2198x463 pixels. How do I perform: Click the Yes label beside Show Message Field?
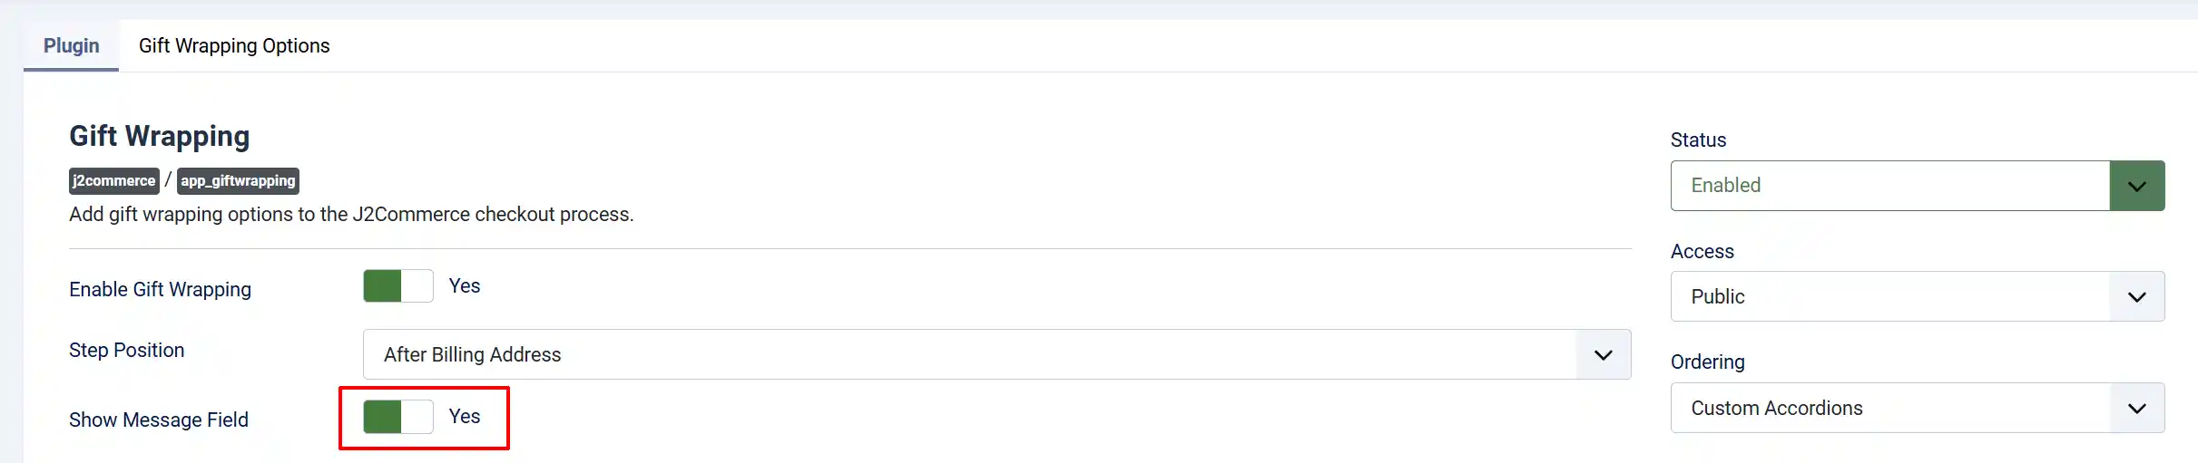(x=465, y=417)
